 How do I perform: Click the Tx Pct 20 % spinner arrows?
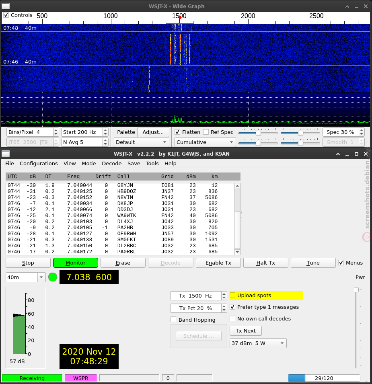(224, 308)
